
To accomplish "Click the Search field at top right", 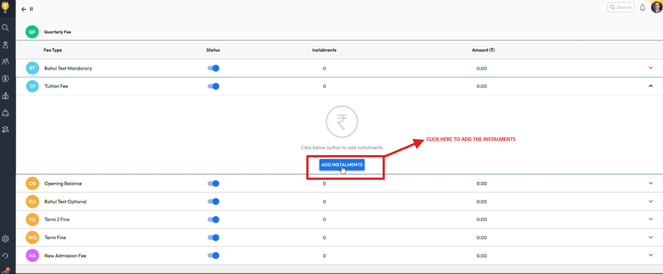I will pyautogui.click(x=621, y=7).
